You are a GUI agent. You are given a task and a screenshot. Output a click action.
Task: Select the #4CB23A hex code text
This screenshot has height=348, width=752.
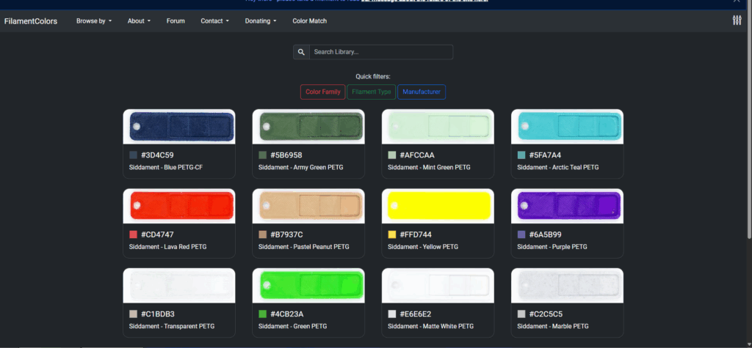click(x=287, y=314)
